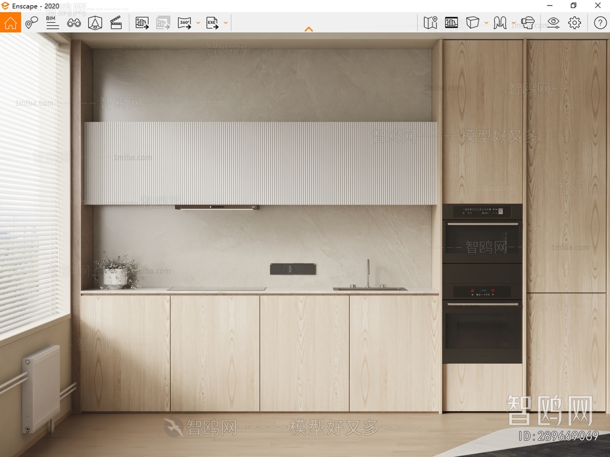Open Visual Settings eye icon
Viewport: 610px width, 457px height.
553,23
